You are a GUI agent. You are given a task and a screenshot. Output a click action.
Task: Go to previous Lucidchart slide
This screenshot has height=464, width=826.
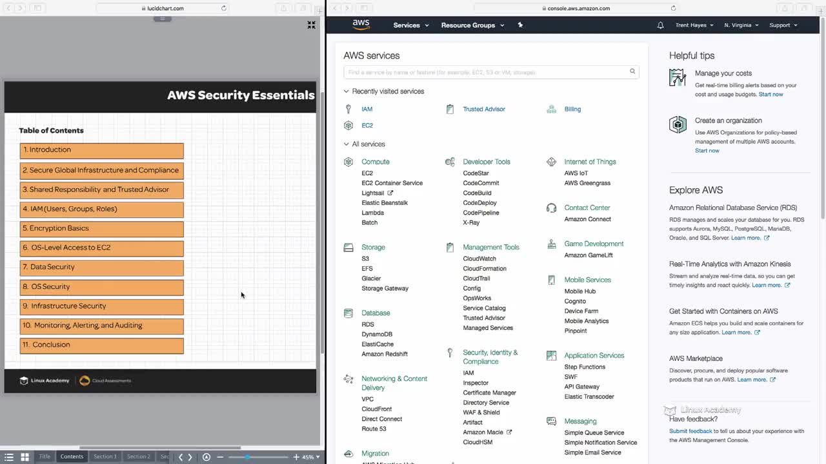coord(181,457)
